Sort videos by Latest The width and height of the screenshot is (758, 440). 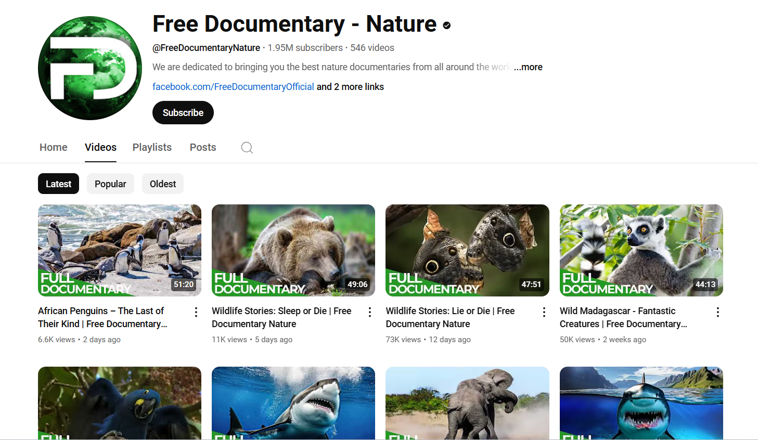click(x=58, y=184)
